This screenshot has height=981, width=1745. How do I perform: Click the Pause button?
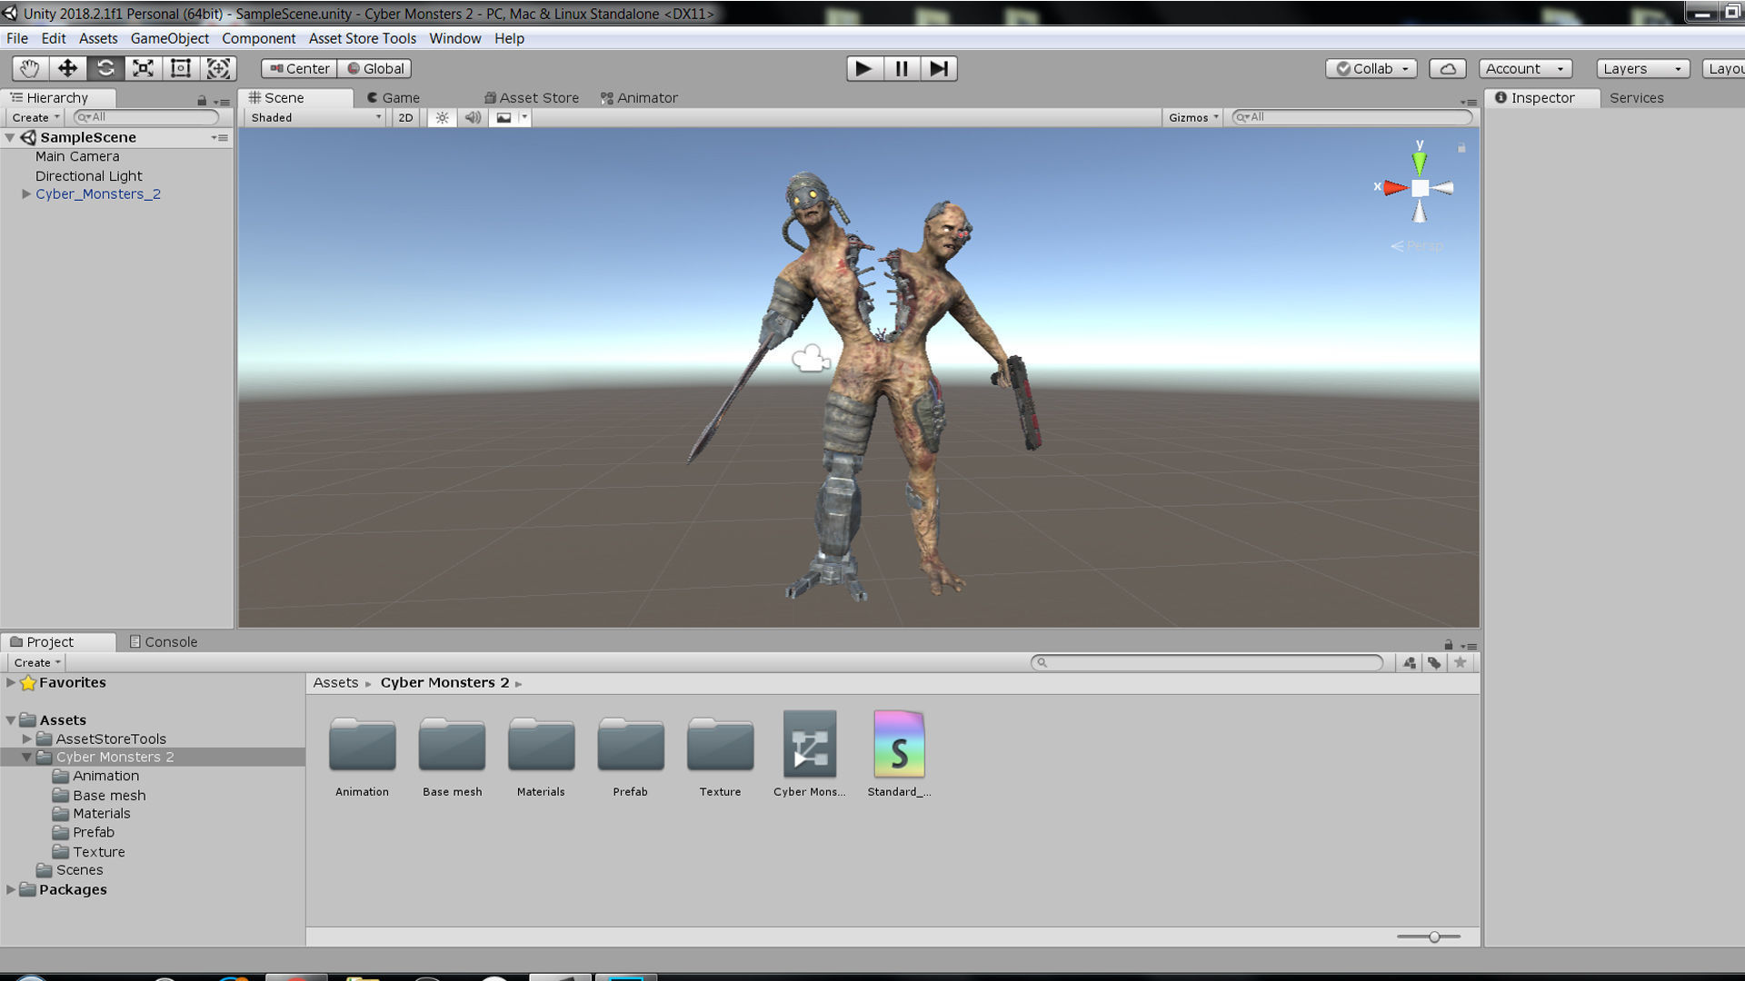(902, 68)
